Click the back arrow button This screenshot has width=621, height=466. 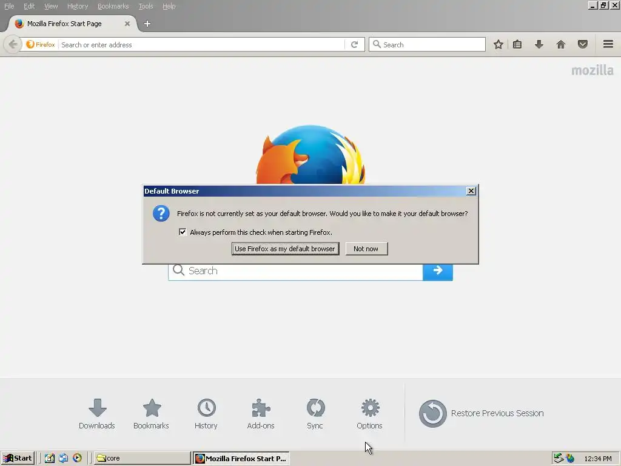pyautogui.click(x=13, y=44)
